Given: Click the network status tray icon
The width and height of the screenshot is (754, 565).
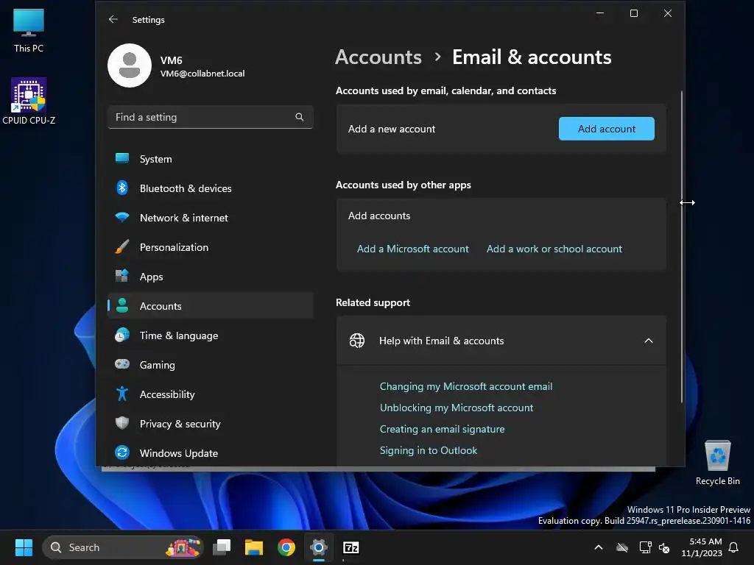Looking at the screenshot, I should [x=645, y=547].
